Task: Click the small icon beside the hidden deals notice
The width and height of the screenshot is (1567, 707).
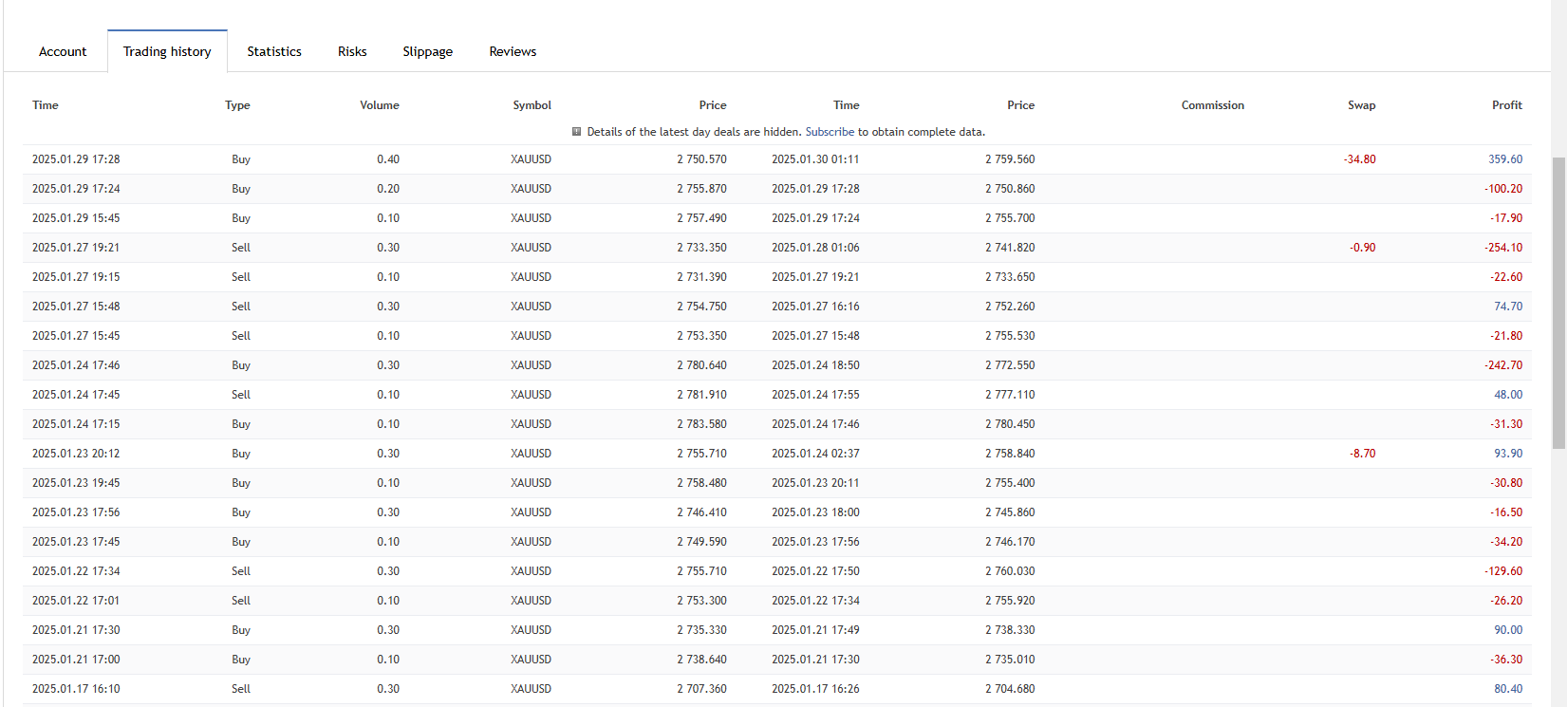Action: pos(576,132)
